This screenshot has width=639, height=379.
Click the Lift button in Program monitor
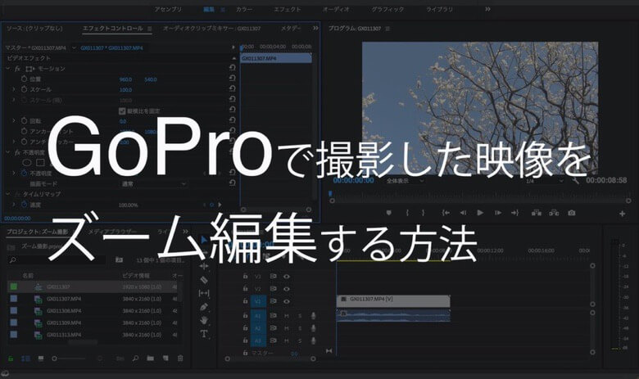(537, 213)
